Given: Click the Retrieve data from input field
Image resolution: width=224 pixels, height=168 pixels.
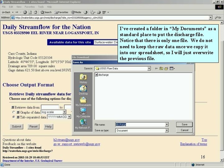Looking at the screenshot, I should 50,107.
